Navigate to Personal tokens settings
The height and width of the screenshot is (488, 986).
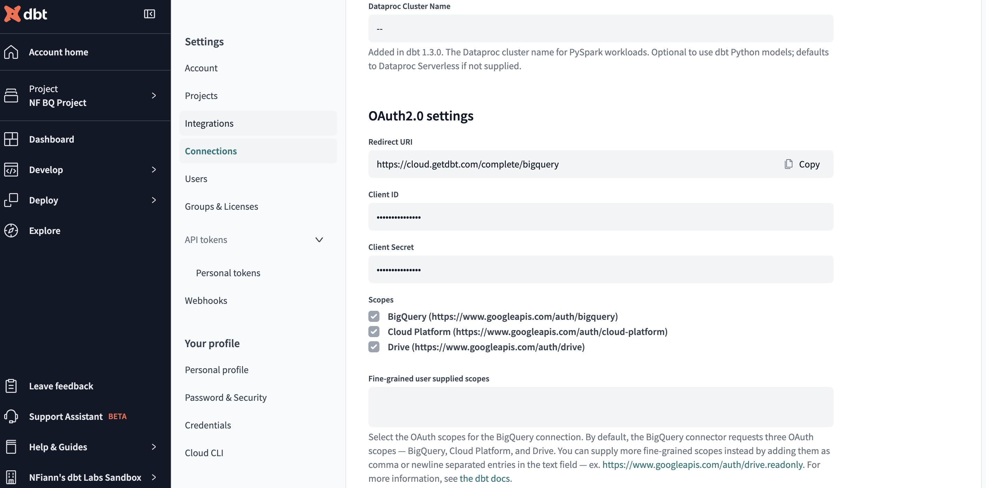228,272
